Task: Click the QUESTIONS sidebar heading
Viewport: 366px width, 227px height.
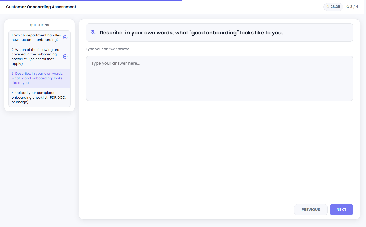Action: pos(39,25)
